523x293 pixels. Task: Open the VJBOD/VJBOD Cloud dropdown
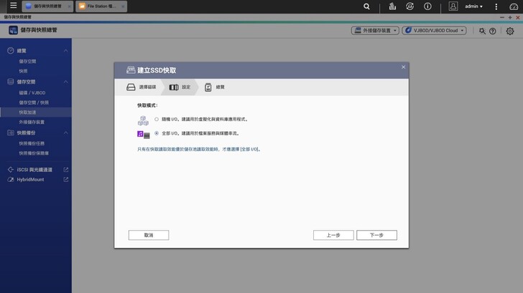pos(434,31)
